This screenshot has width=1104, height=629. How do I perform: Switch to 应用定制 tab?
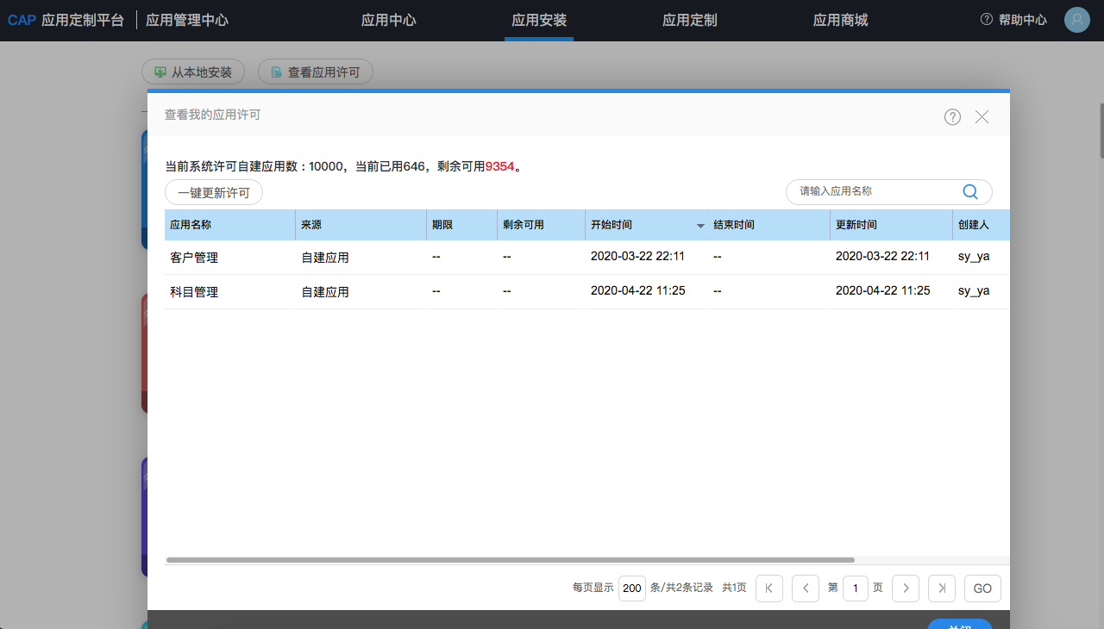click(690, 20)
